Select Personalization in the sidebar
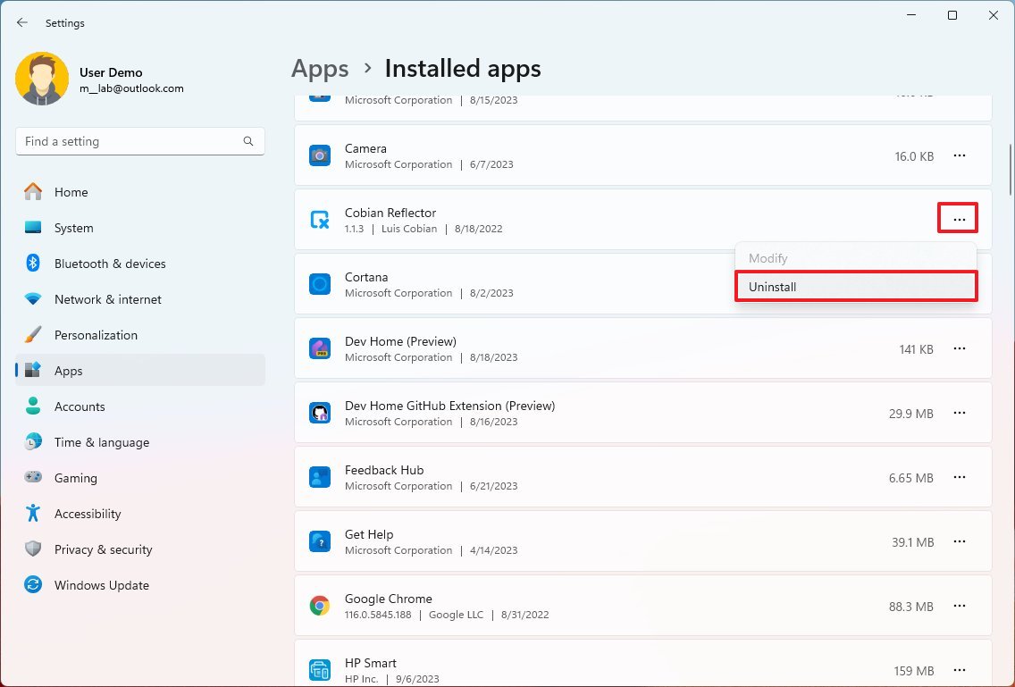Viewport: 1015px width, 687px height. pos(96,335)
